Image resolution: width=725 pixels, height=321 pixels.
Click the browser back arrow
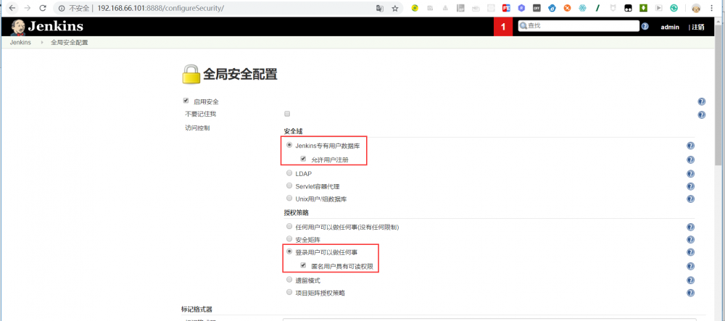coord(12,8)
